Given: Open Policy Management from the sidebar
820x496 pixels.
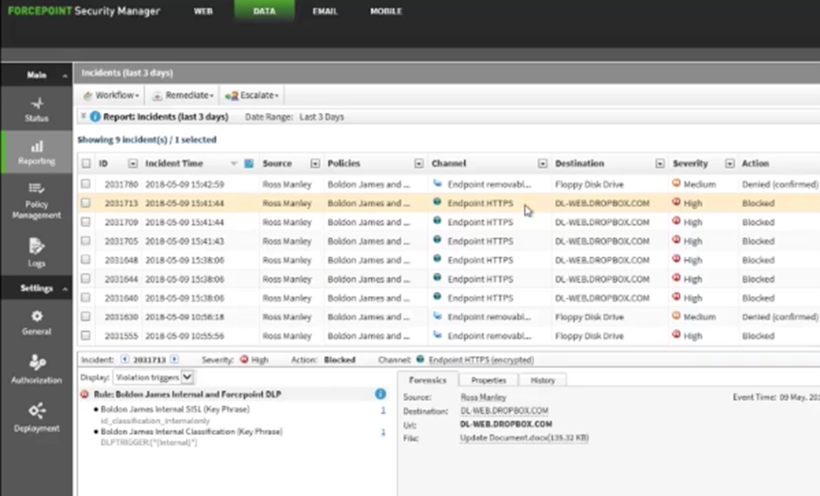Looking at the screenshot, I should click(x=36, y=200).
